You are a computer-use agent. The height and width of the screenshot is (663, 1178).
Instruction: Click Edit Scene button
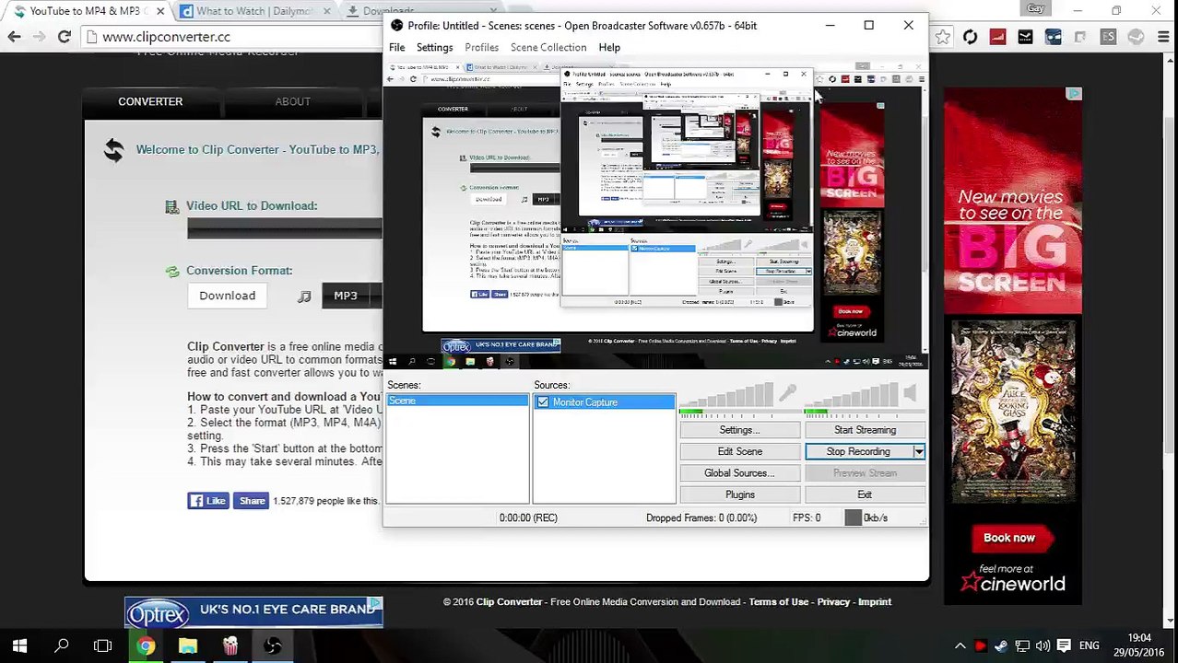tap(739, 451)
